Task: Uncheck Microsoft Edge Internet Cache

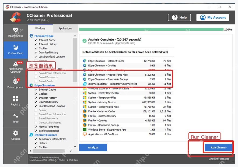Action: pyautogui.click(x=36, y=40)
